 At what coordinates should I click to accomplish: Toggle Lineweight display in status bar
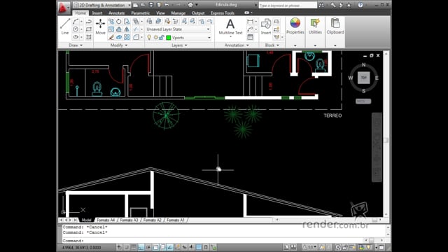click(191, 247)
